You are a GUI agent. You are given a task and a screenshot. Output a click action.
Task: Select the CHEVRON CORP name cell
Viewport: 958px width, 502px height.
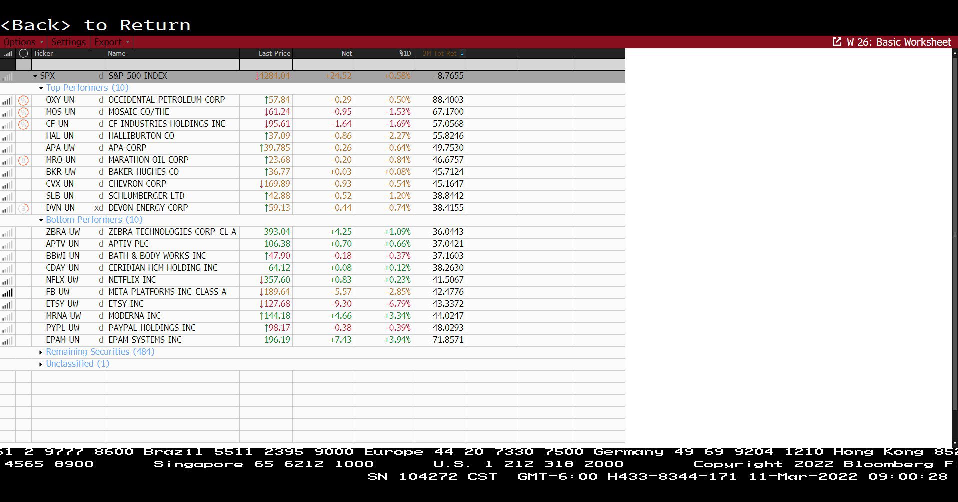(173, 184)
